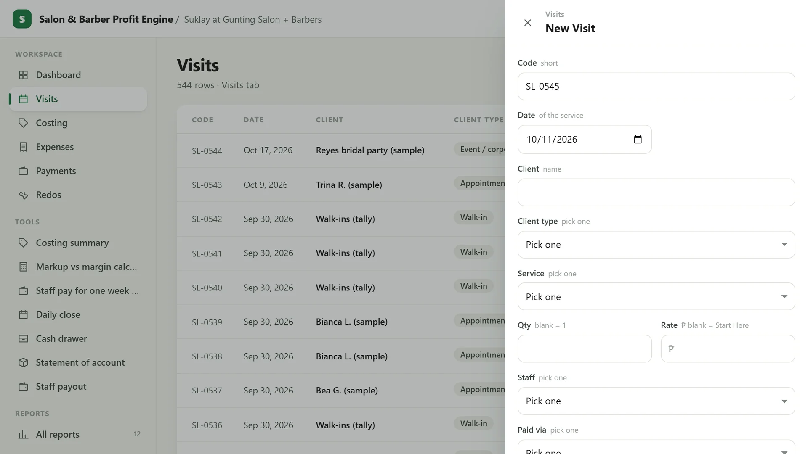Click the Payments wallet icon
Image resolution: width=808 pixels, height=454 pixels.
pyautogui.click(x=24, y=171)
